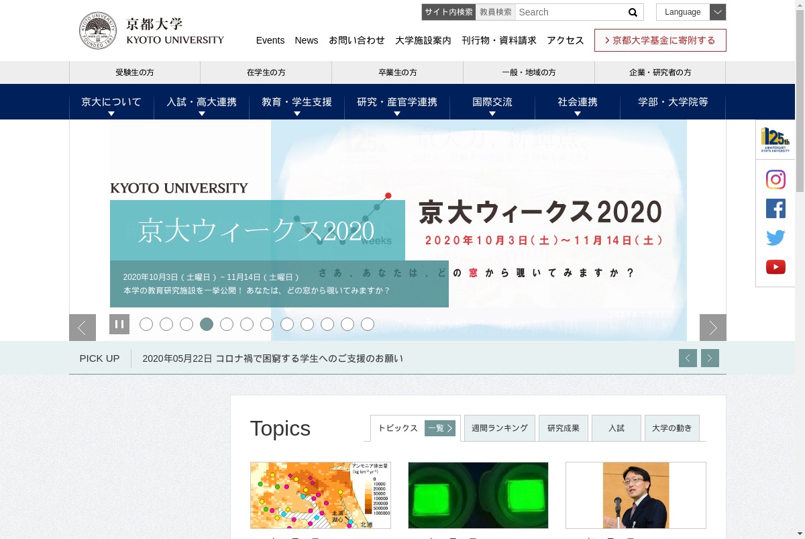The width and height of the screenshot is (805, 539).
Task: Open the 125th anniversary badge
Action: click(775, 140)
